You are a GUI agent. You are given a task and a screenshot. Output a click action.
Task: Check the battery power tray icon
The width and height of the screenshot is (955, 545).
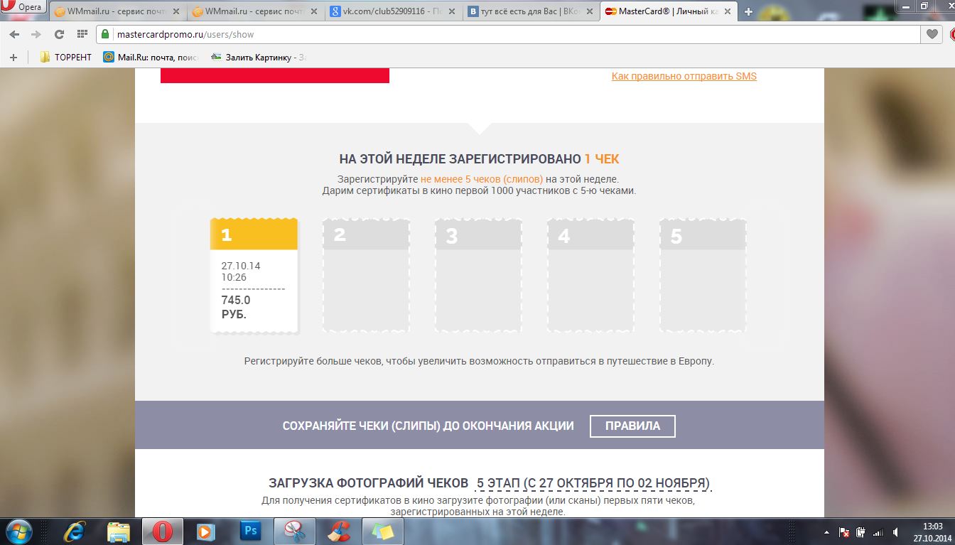tap(860, 532)
